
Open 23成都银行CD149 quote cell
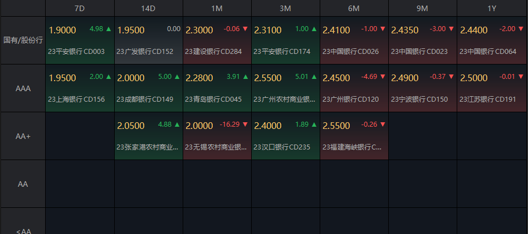[149, 88]
